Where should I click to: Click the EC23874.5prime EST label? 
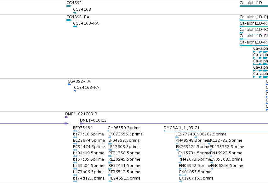89,140
